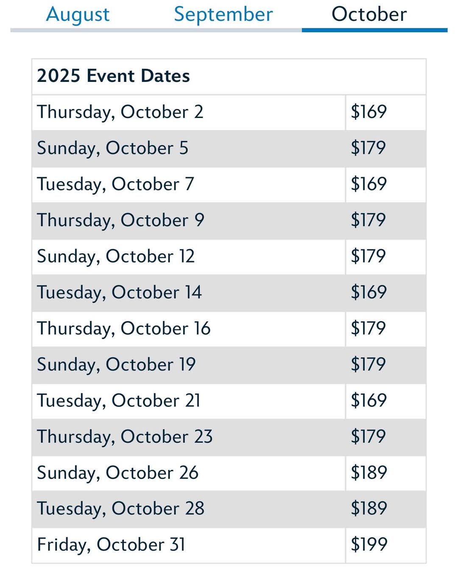Viewport: 458px width, 569px height.
Task: Click the Thursday, October 9 row
Action: click(229, 220)
